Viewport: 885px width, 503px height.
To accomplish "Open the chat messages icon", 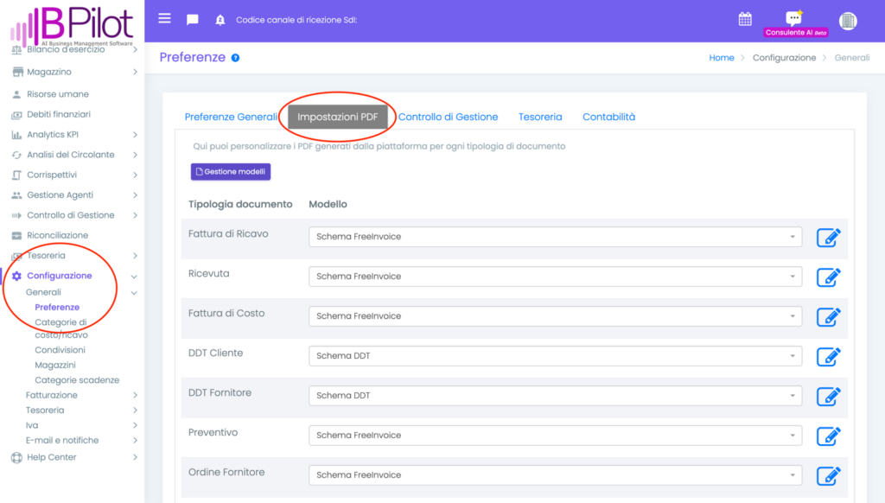I will click(x=192, y=20).
